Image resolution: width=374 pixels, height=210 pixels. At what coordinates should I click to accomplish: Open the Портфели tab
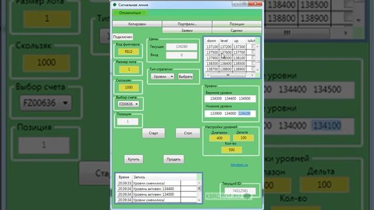click(x=187, y=24)
